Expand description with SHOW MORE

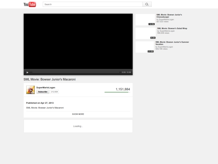[x=78, y=114]
